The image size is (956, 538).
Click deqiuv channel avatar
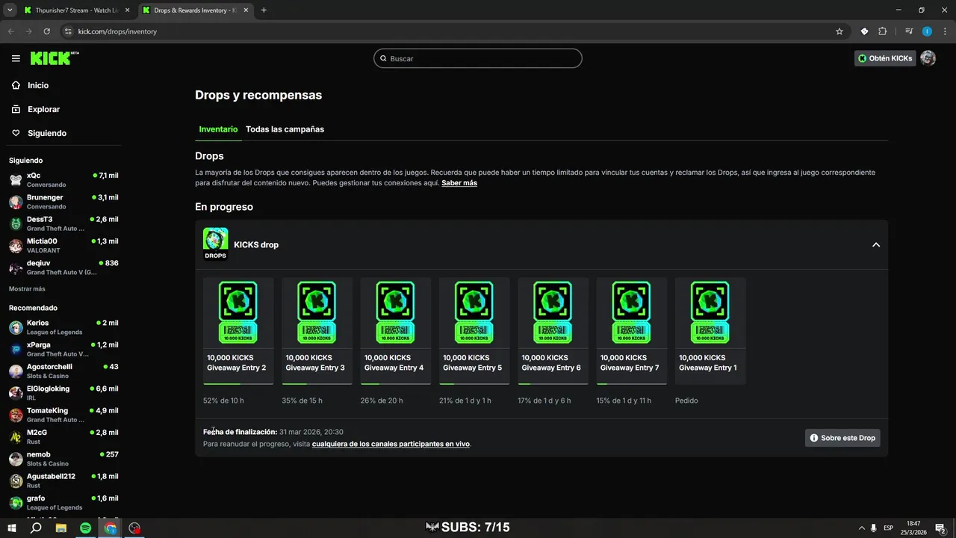click(x=16, y=268)
